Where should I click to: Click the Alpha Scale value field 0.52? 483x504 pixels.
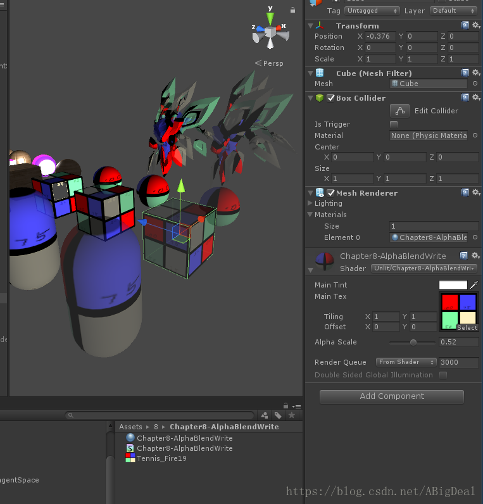[x=458, y=342]
